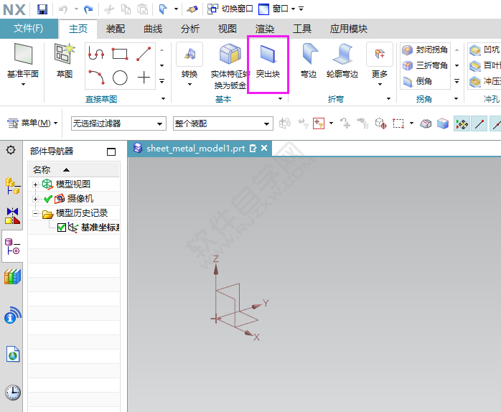Select the point plus sketch tool
Image resolution: width=501 pixels, height=412 pixels.
coord(144,78)
